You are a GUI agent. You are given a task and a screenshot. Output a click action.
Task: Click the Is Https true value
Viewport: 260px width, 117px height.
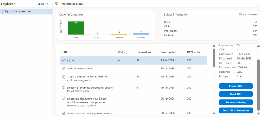(x=239, y=76)
